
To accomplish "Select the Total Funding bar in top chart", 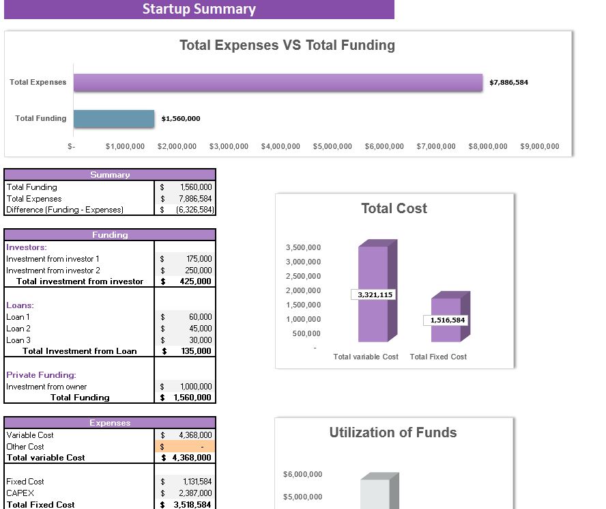I will tap(115, 118).
